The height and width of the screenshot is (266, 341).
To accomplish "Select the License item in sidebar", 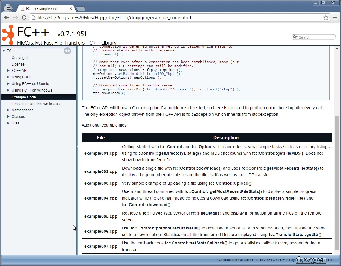I will pos(18,64).
